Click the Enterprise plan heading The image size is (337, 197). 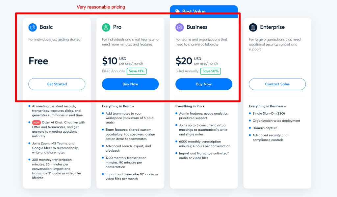pos(272,27)
